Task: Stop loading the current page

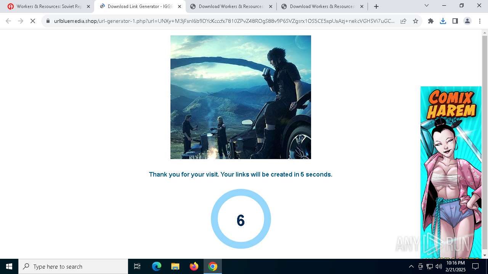Action: click(x=33, y=21)
